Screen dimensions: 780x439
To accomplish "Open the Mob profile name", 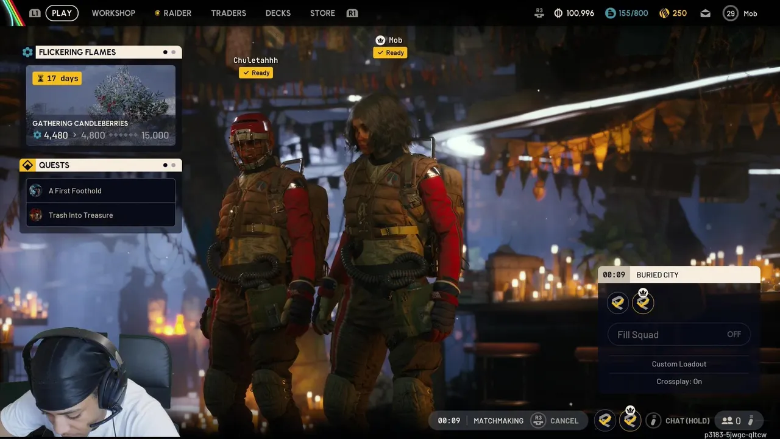I will tap(750, 13).
